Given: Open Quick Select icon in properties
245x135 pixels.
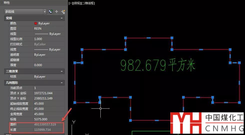Looking at the screenshot, I should 63,12.
